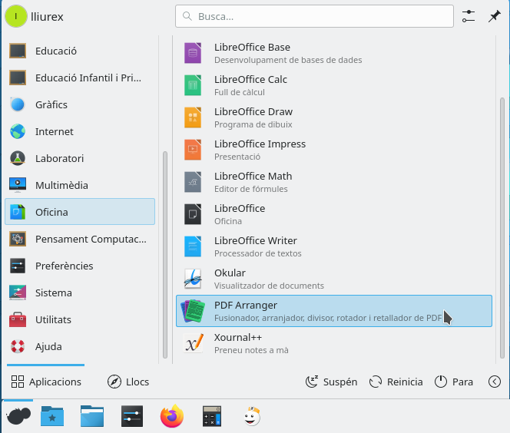
Task: Click 'Editor de fórmules' description
Action: click(250, 189)
